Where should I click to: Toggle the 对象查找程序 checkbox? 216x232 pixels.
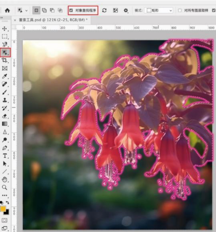tap(71, 10)
